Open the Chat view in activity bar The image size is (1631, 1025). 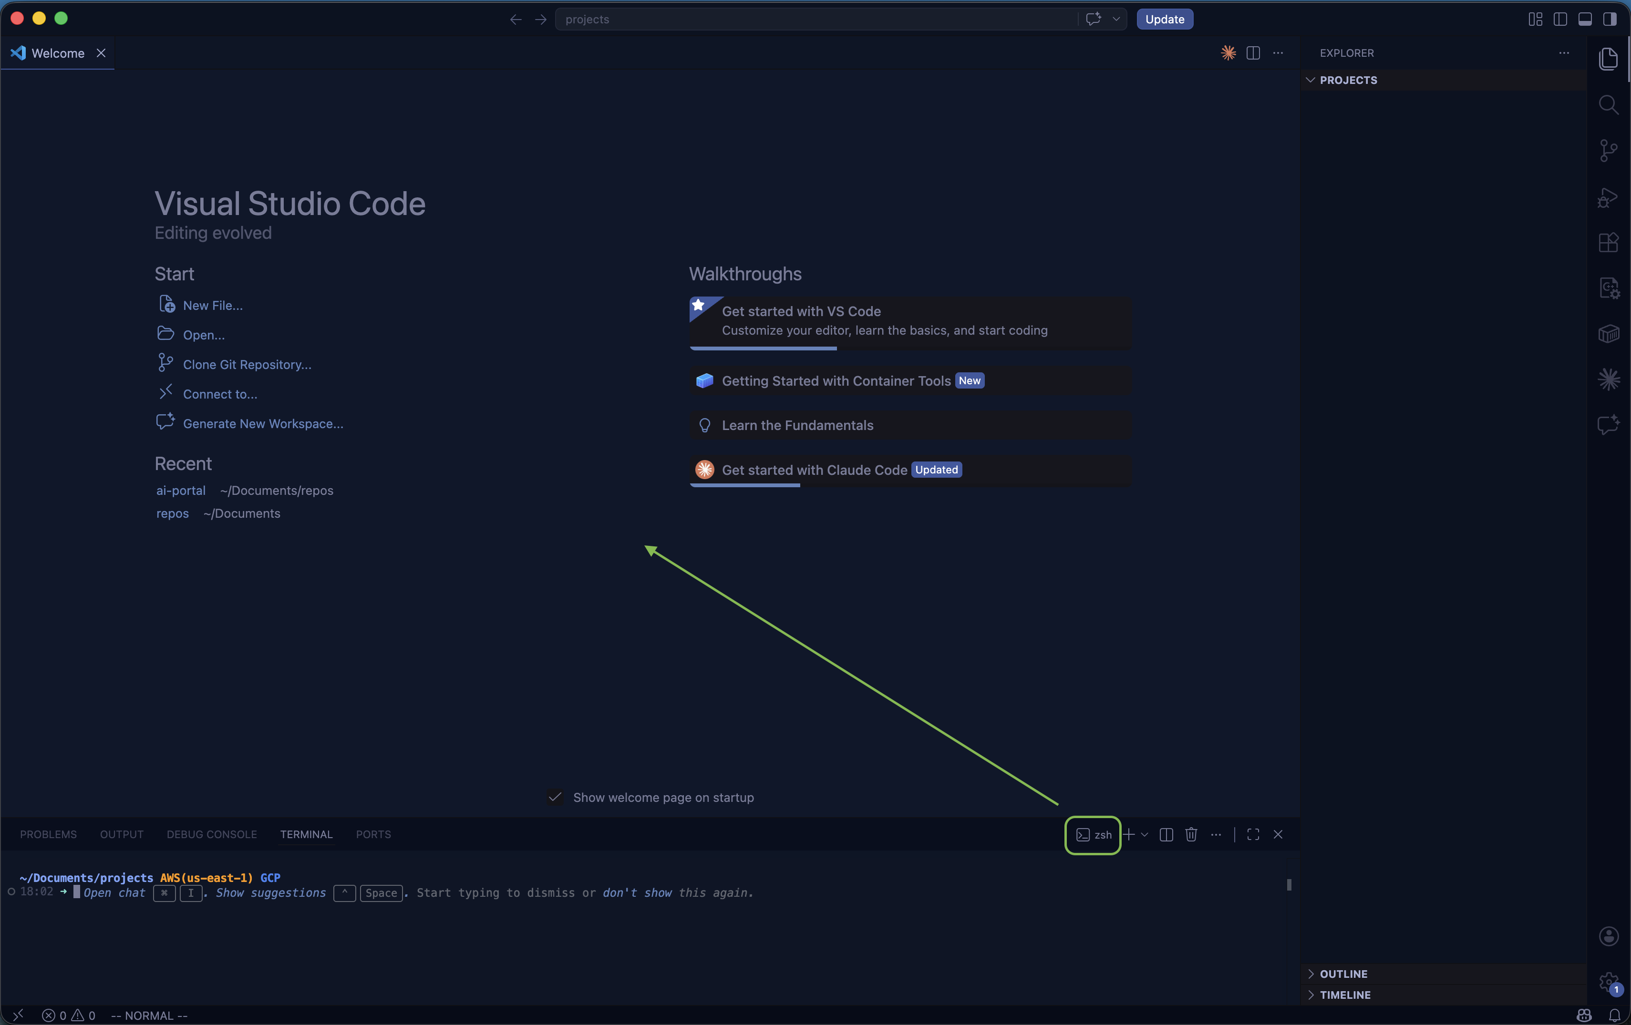click(1608, 425)
